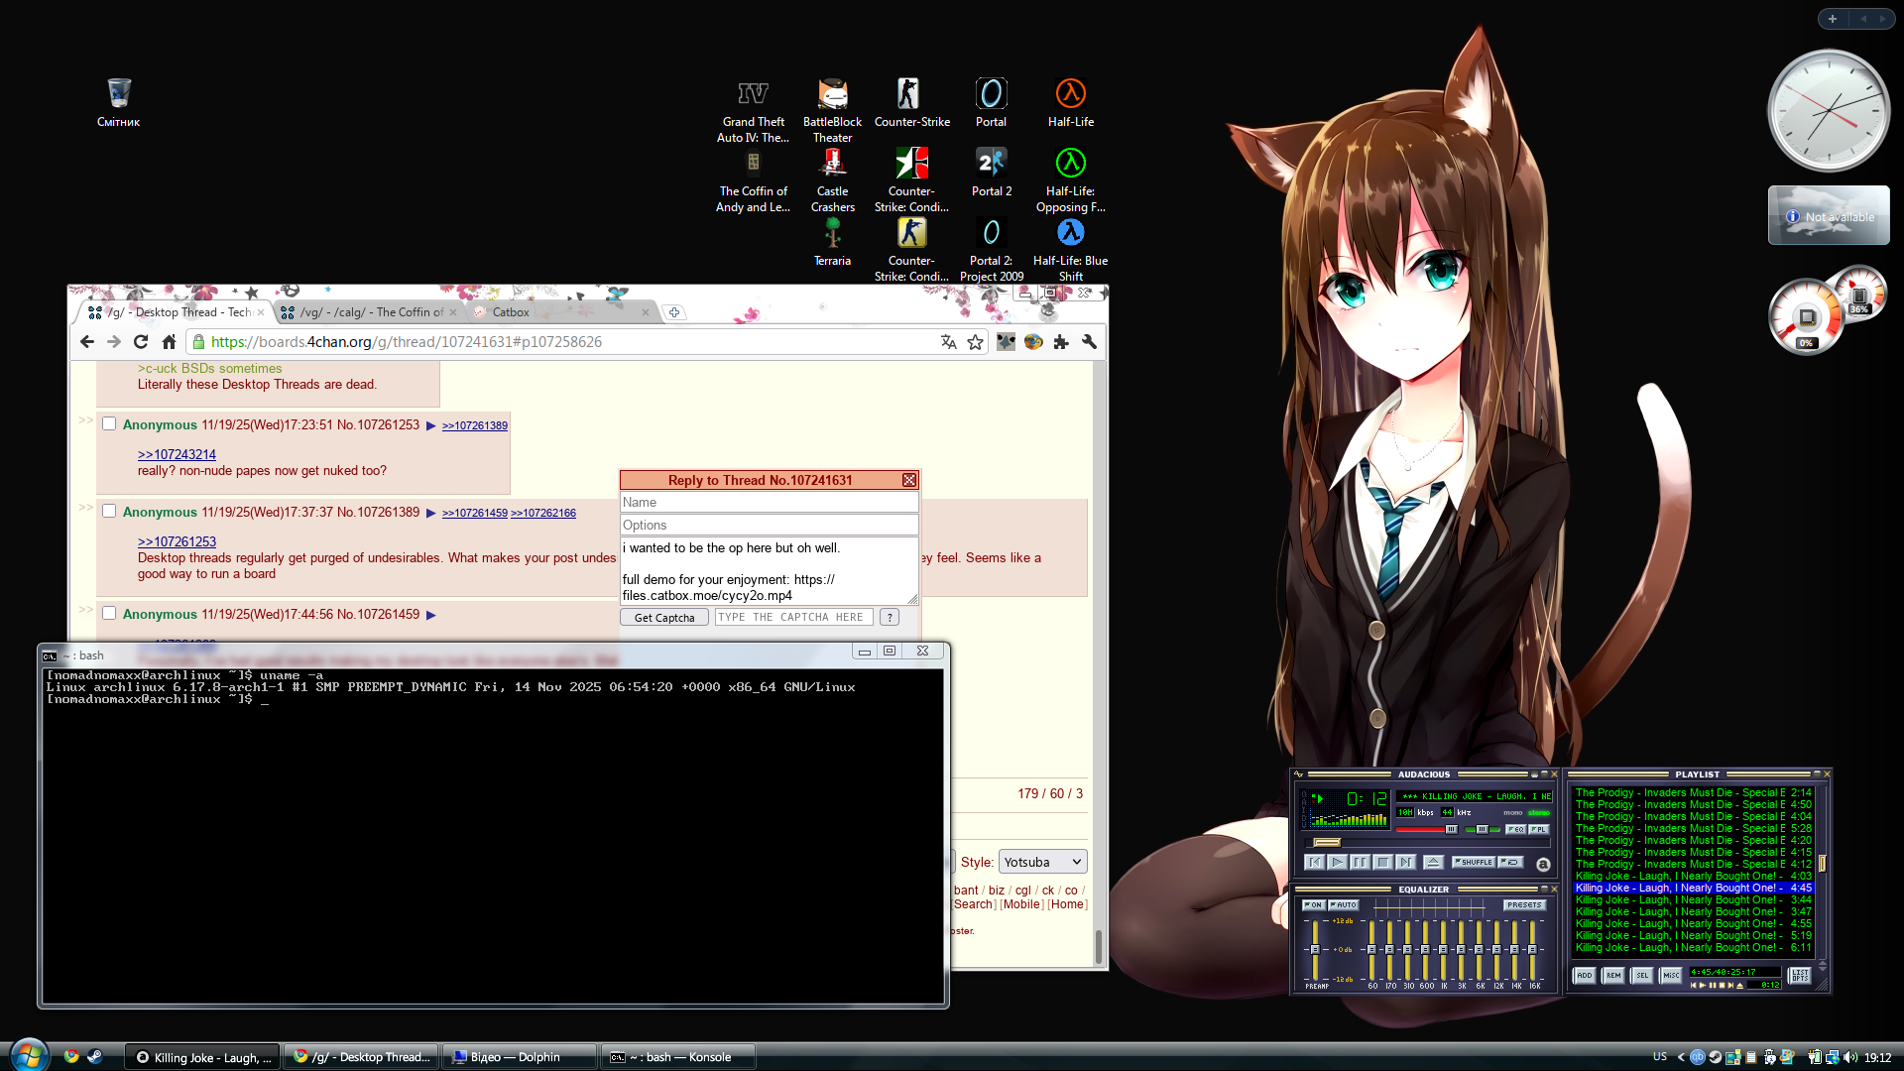Bookmark this page with star icon
This screenshot has height=1071, width=1904.
976,342
